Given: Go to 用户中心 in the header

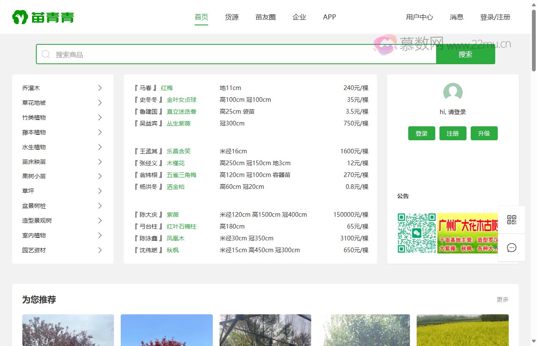Looking at the screenshot, I should point(419,17).
